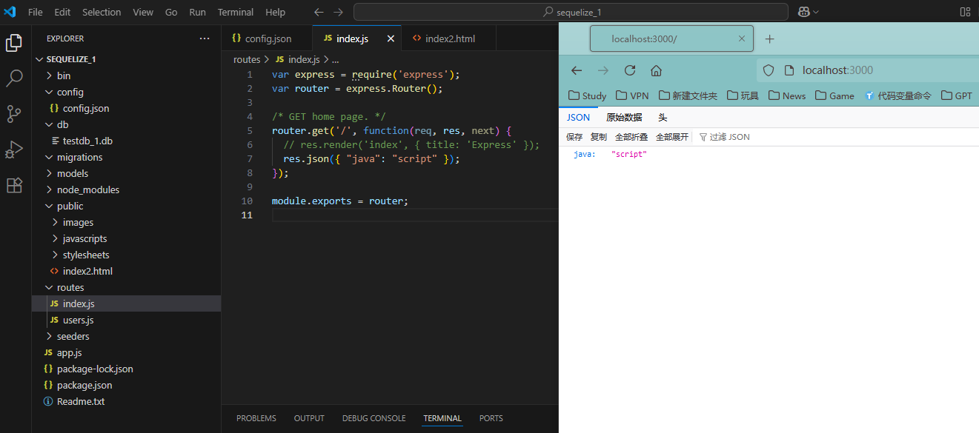The height and width of the screenshot is (433, 979).
Task: Go forward with the editor navigation arrow
Action: pos(338,12)
